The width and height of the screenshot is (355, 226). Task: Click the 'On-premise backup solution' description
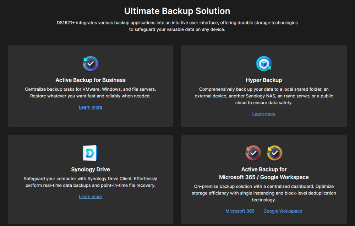click(264, 193)
